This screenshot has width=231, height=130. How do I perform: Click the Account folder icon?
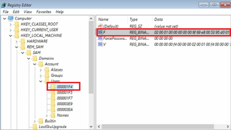(x=41, y=64)
